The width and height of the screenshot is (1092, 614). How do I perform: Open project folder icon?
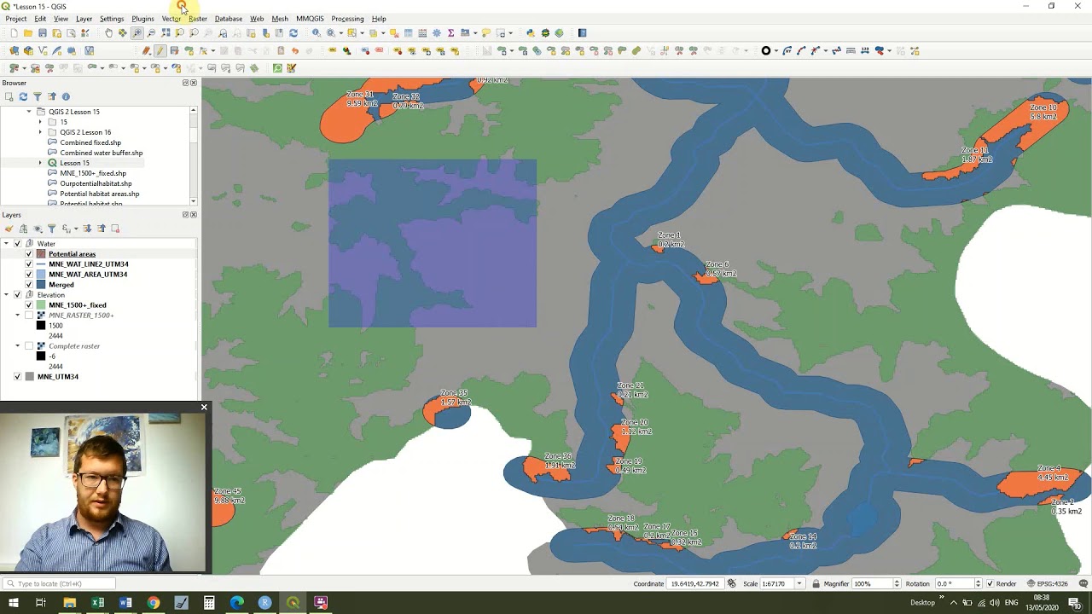pos(28,33)
